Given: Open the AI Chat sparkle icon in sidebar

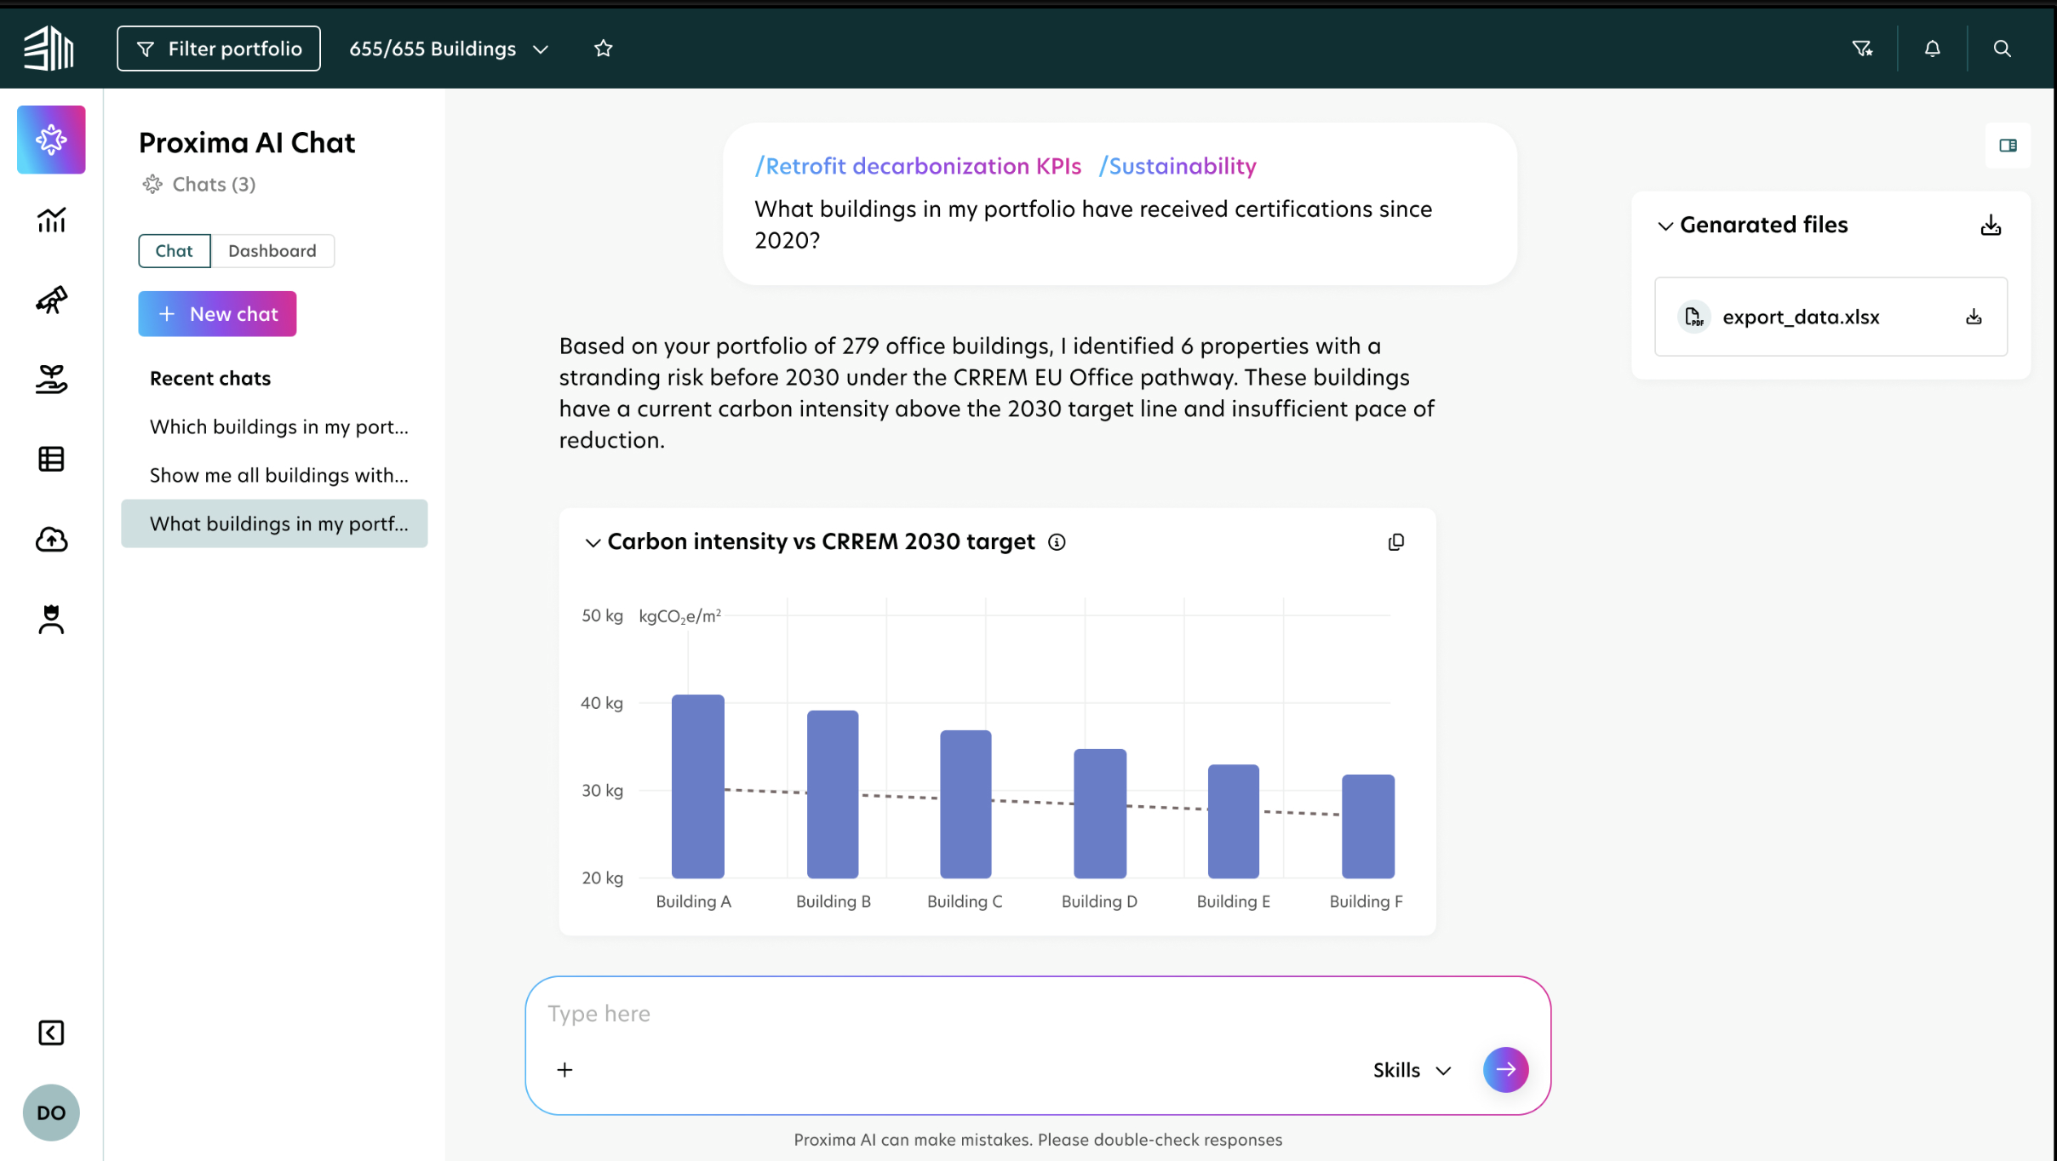Looking at the screenshot, I should click(x=51, y=140).
